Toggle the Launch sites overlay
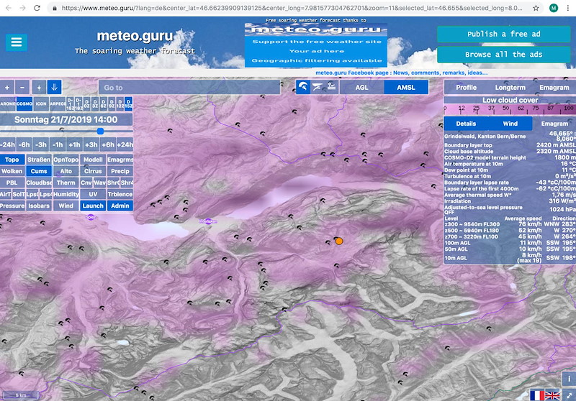Screen dimensions: 576x401 [93, 206]
